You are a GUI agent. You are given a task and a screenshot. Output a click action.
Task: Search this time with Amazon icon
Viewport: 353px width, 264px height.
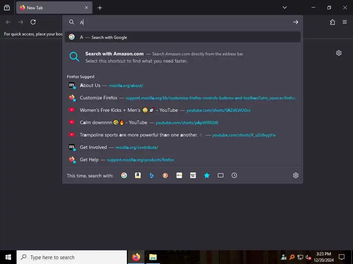coord(138,175)
